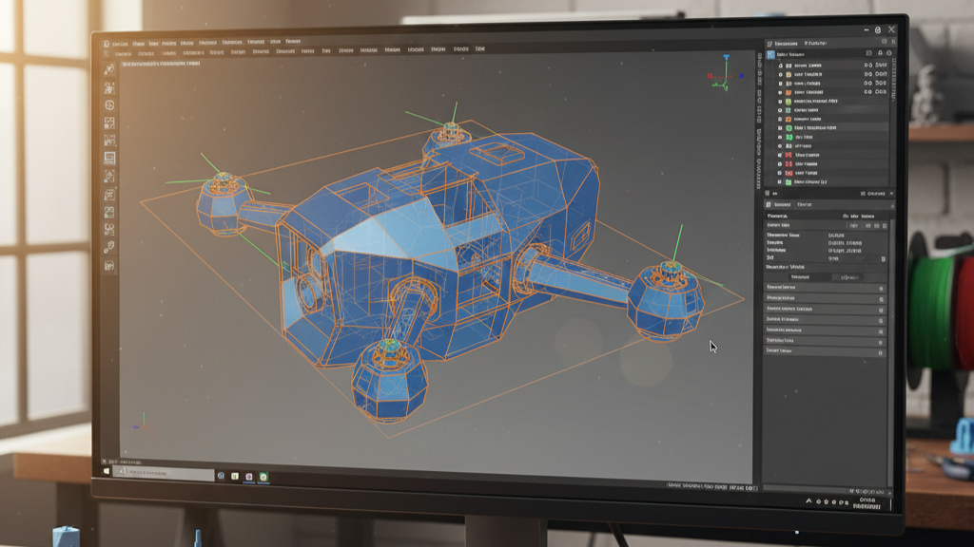This screenshot has height=547, width=974.
Task: Toggle visibility of the third outliner object
Action: (x=867, y=84)
